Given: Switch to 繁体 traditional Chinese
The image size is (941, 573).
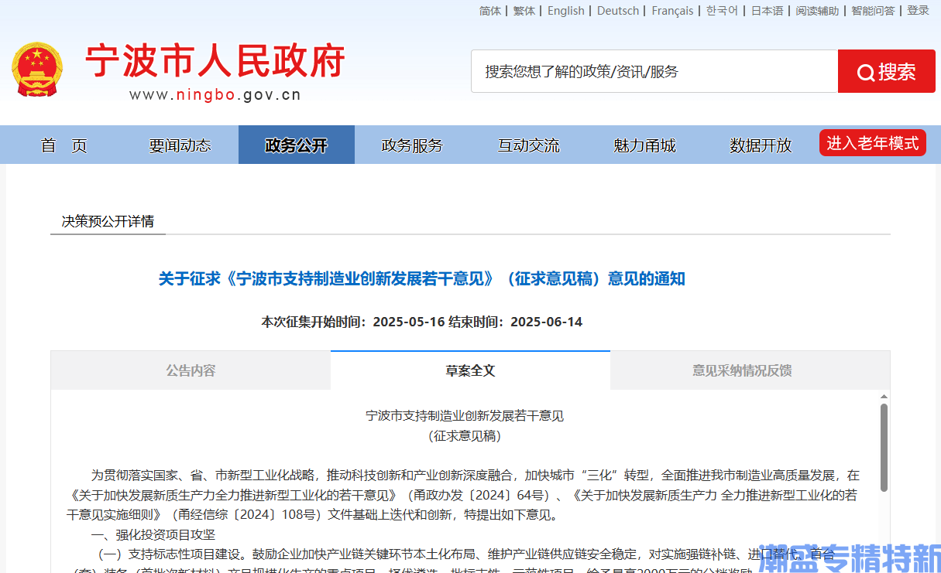Looking at the screenshot, I should click(524, 10).
